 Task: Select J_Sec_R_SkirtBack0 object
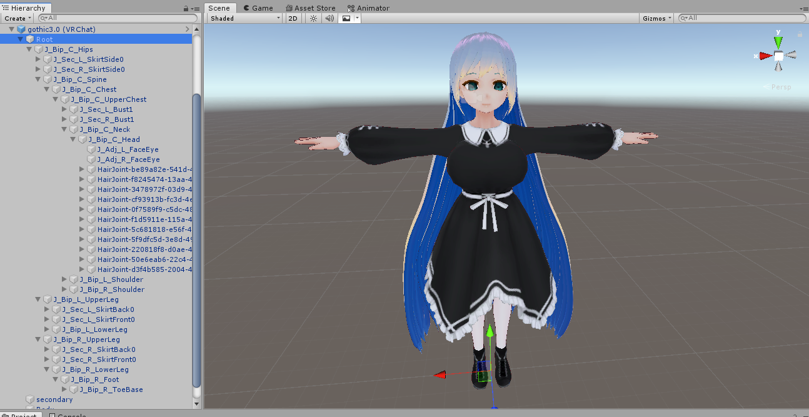99,349
